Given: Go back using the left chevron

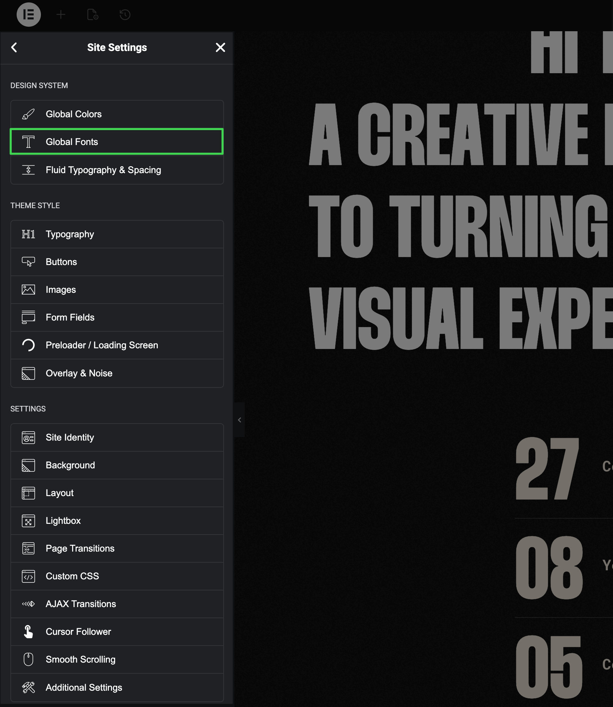Looking at the screenshot, I should (14, 48).
